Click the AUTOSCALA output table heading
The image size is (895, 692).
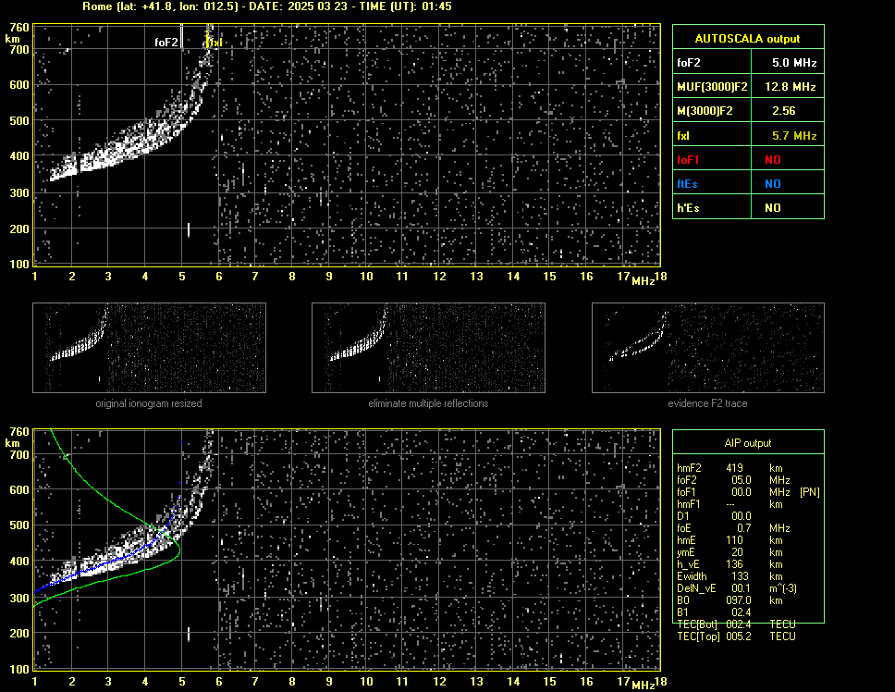(747, 39)
